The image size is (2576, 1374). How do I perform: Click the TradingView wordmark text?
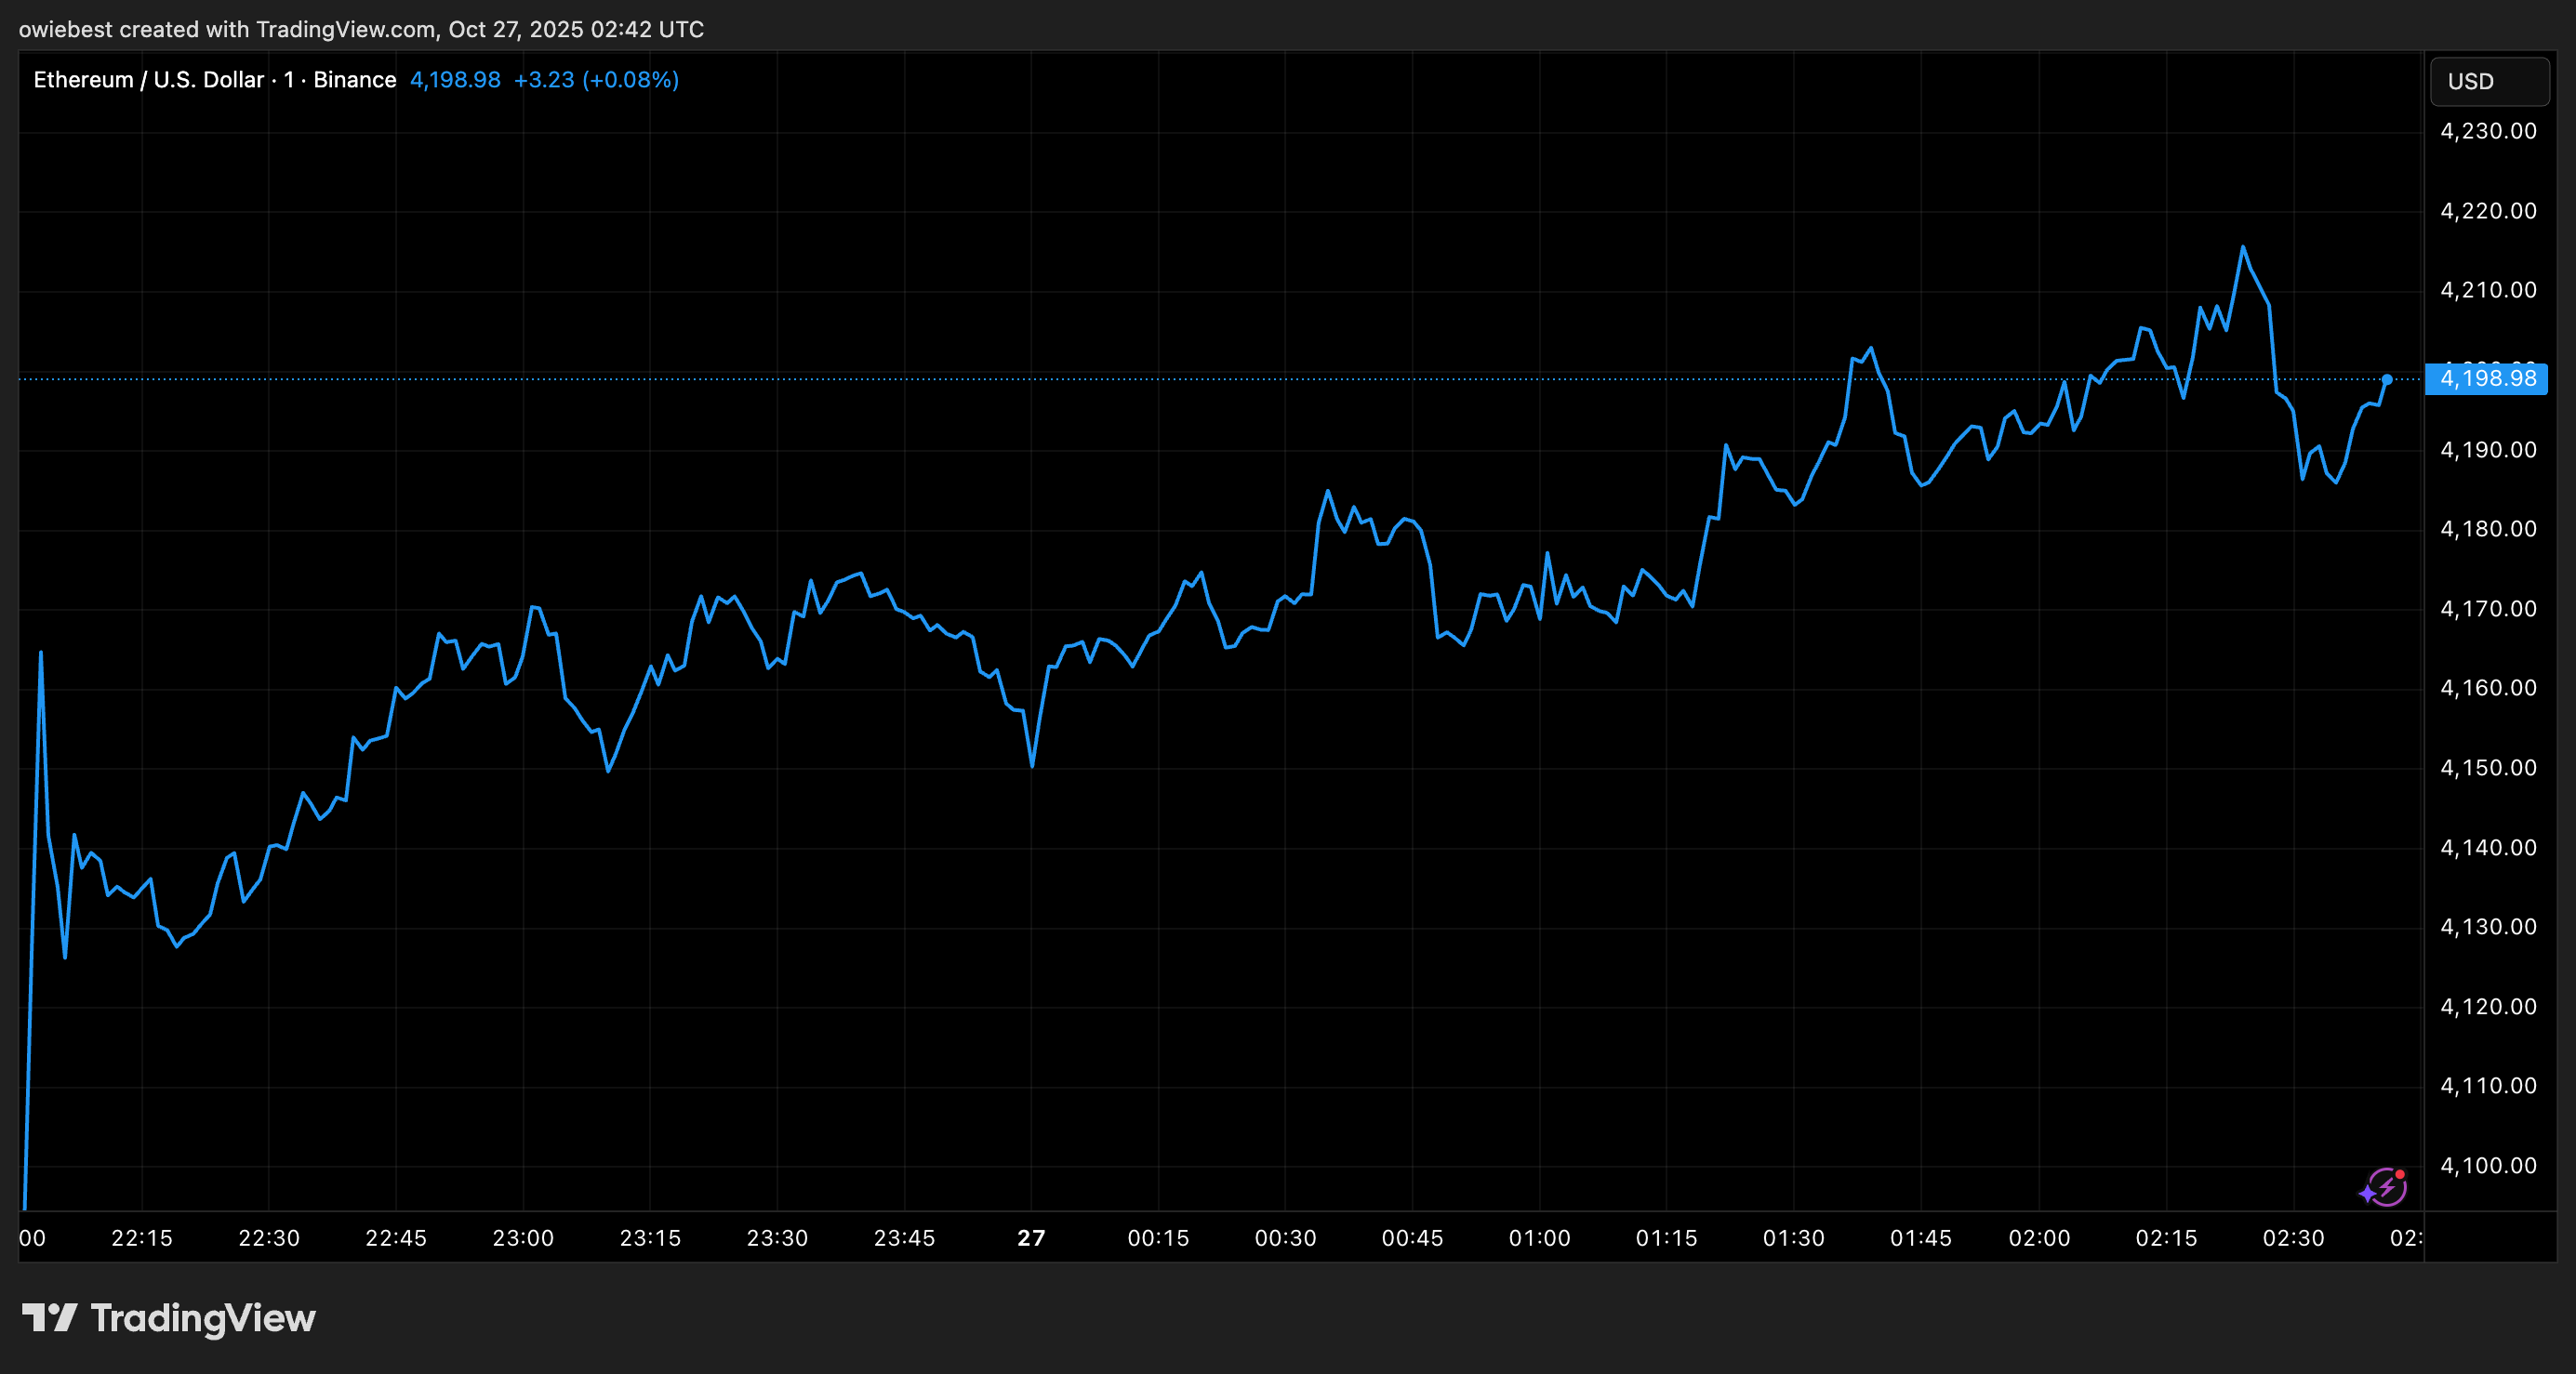203,1318
